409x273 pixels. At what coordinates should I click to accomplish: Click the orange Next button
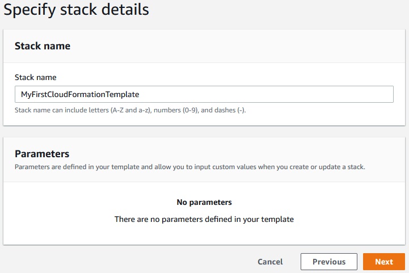coord(383,262)
